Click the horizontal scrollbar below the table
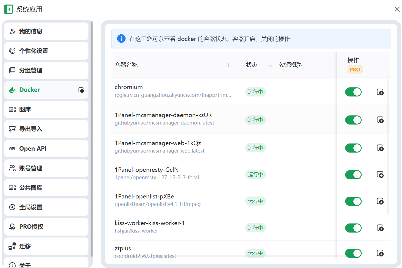Screen dimensions: 402x268 click(x=231, y=256)
